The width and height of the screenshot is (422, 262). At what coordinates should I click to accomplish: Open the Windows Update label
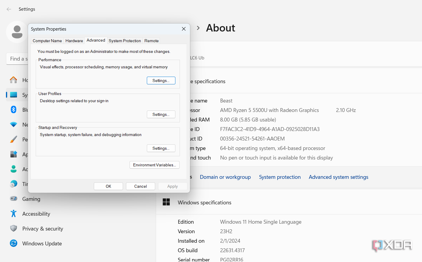tap(42, 244)
